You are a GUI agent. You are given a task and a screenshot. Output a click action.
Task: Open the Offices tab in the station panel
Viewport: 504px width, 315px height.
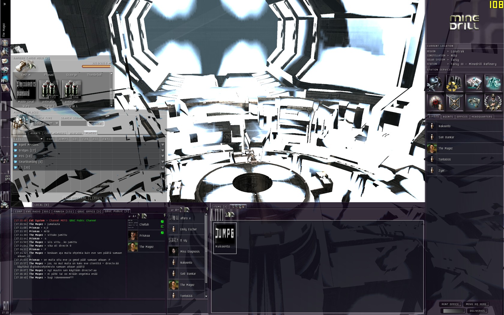[462, 117]
